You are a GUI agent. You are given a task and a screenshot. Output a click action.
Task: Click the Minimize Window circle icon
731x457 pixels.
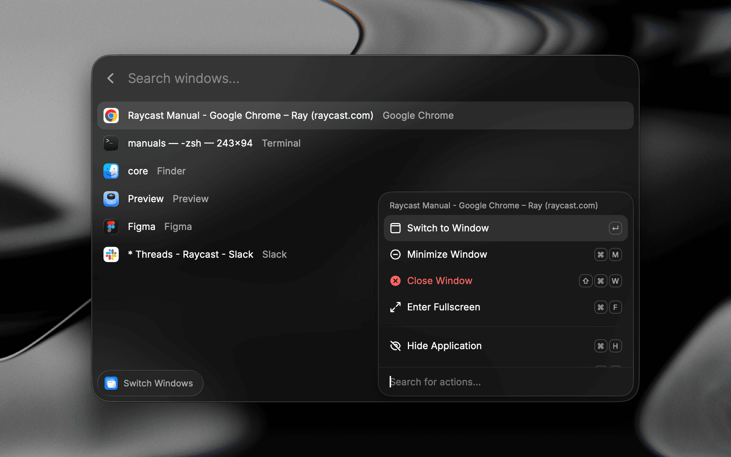coord(395,254)
